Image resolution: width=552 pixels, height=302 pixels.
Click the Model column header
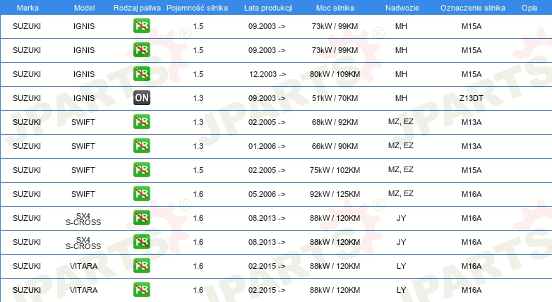(84, 8)
